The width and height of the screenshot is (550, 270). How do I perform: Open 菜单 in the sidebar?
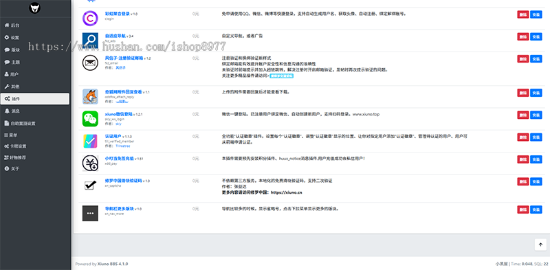pyautogui.click(x=35, y=135)
